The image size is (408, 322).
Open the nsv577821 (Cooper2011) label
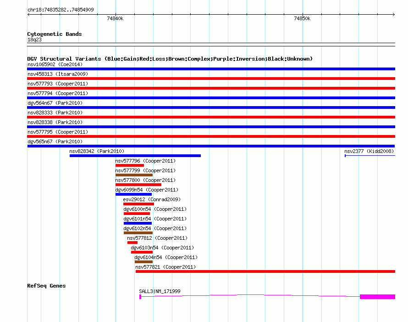point(165,267)
